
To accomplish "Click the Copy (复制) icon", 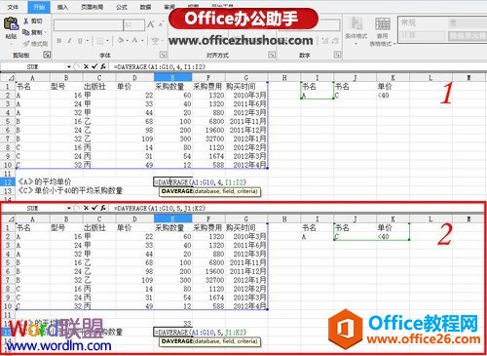I will pos(26,32).
